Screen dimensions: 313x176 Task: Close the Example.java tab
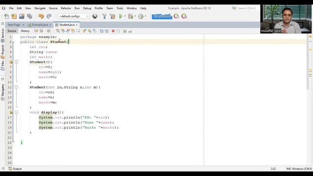point(50,25)
